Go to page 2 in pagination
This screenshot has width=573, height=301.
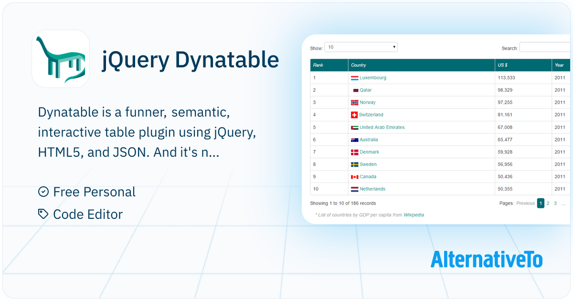click(x=548, y=204)
